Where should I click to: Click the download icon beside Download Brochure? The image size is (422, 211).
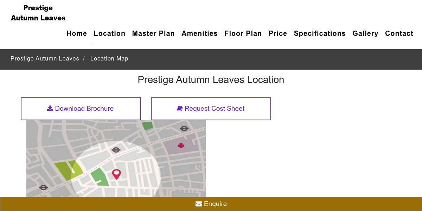(50, 108)
